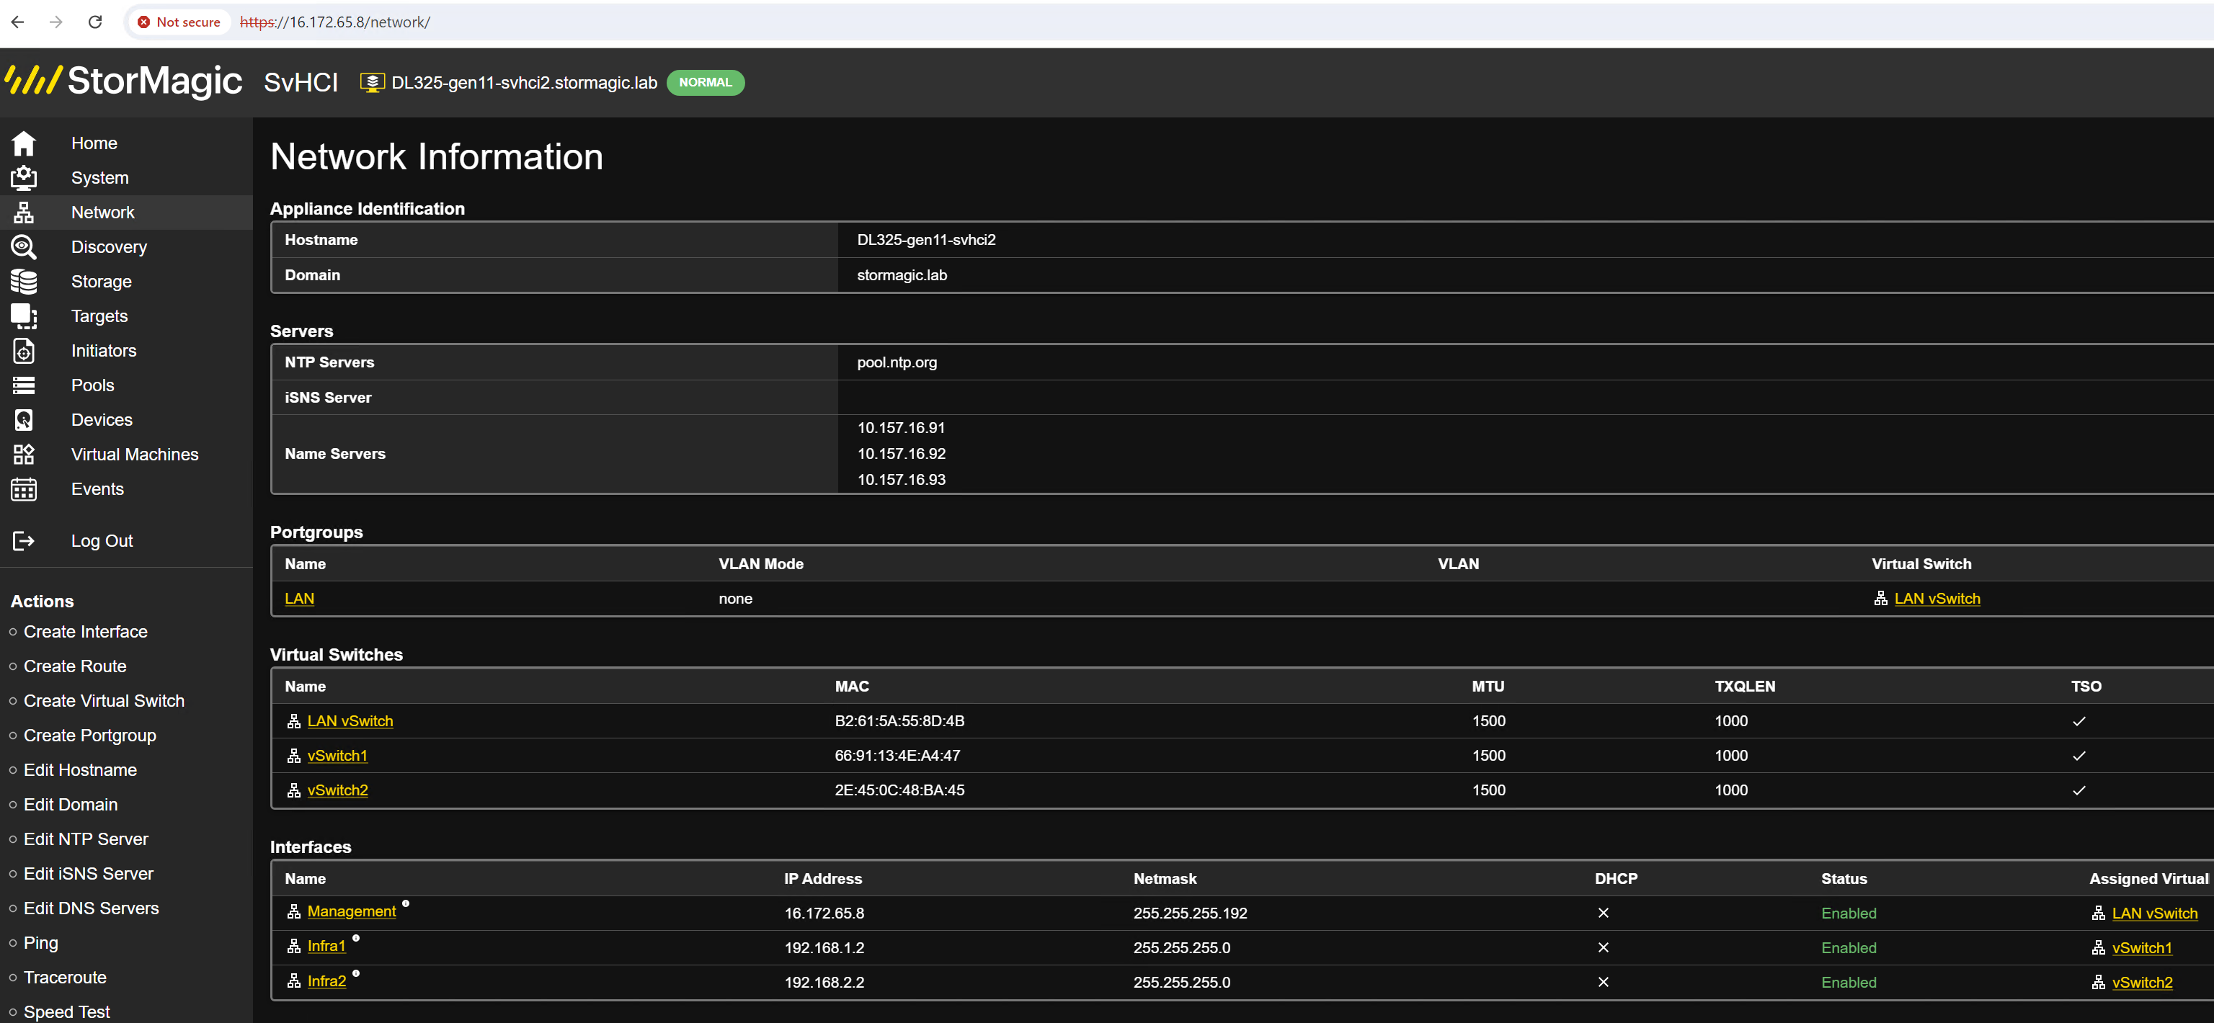2214x1023 pixels.
Task: Open the Home menu item
Action: coord(94,143)
